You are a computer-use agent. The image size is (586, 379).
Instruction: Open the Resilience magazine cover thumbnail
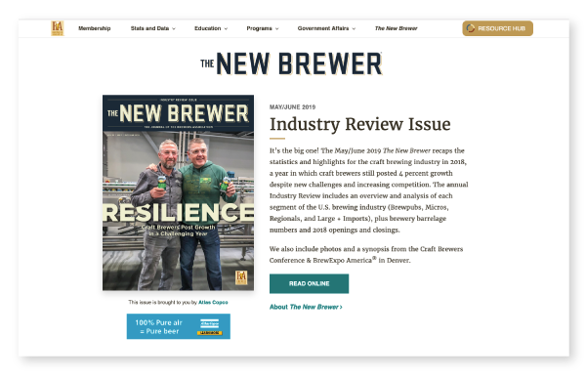(179, 192)
